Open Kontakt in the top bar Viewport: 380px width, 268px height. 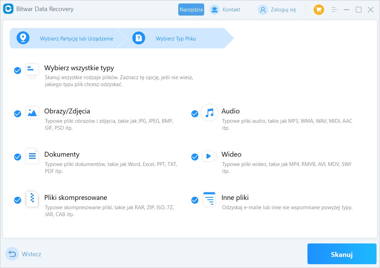pos(225,10)
